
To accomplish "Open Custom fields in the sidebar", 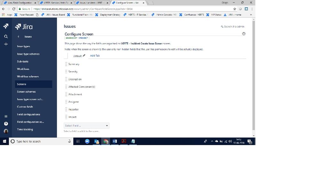I will pyautogui.click(x=25, y=107).
